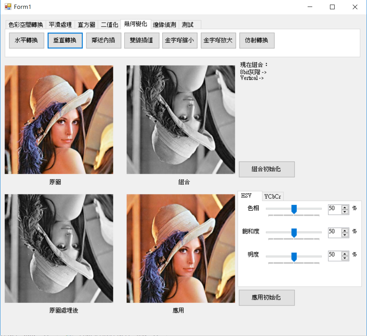Increase 明度 value with up arrow
This screenshot has width=367, height=336.
point(345,253)
